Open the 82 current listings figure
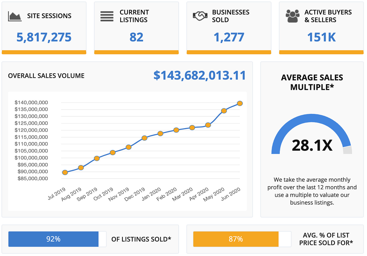367x256 pixels. (136, 37)
